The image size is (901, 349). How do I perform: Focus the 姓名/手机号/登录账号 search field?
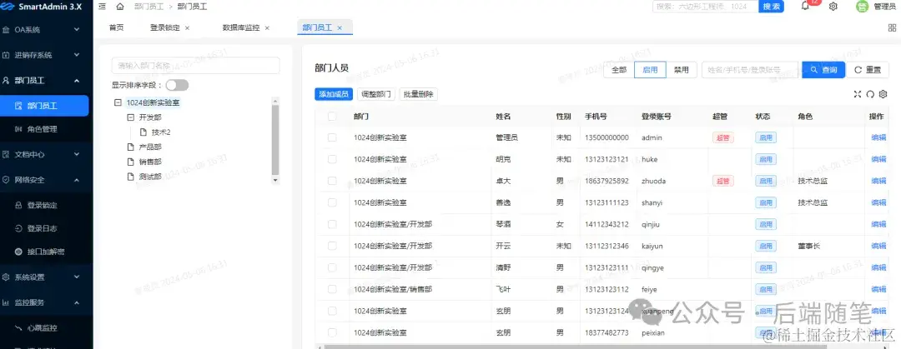(x=750, y=69)
